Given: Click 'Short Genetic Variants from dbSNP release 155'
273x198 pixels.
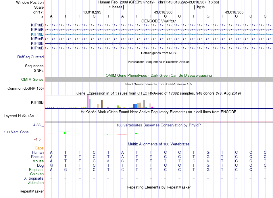Looking at the screenshot, I should click(x=159, y=84).
